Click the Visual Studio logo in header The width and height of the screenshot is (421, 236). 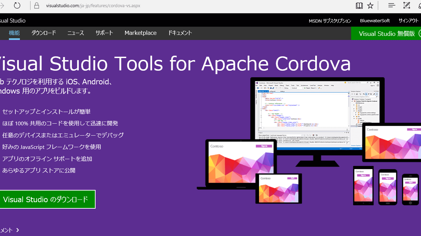click(13, 20)
